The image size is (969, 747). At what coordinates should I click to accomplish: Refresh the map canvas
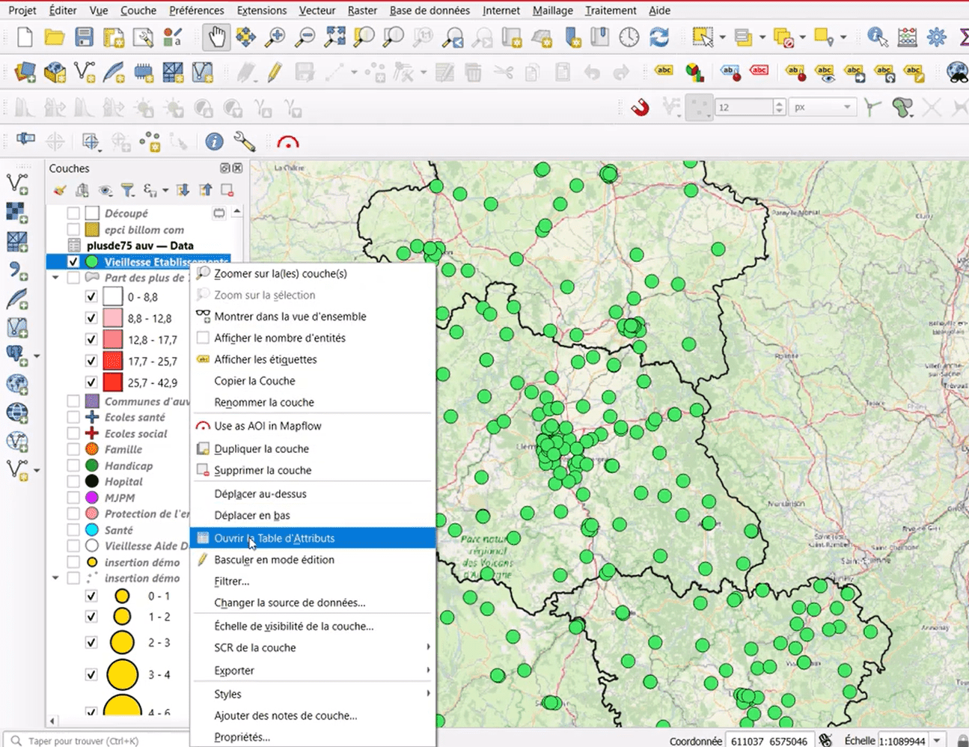pos(659,37)
